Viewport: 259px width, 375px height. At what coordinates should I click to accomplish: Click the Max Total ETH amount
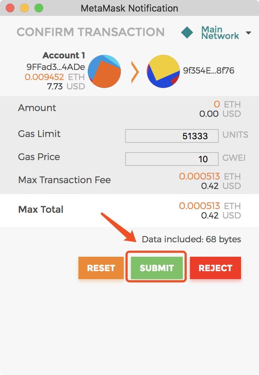click(x=199, y=206)
